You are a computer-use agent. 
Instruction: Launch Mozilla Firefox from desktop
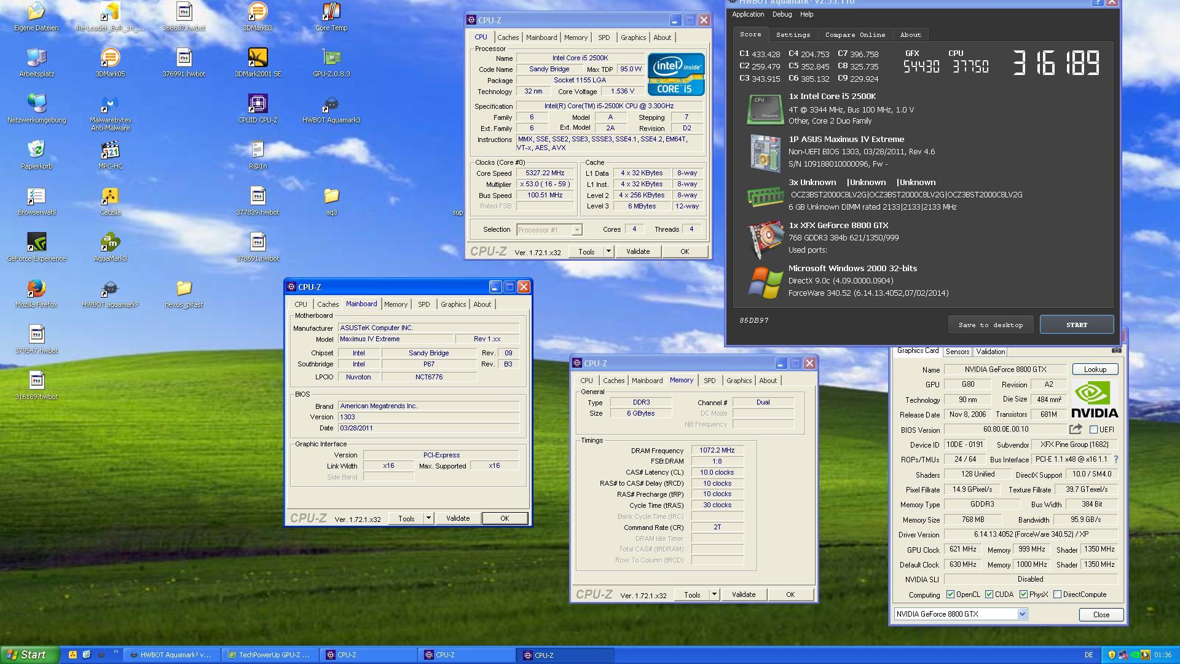36,293
